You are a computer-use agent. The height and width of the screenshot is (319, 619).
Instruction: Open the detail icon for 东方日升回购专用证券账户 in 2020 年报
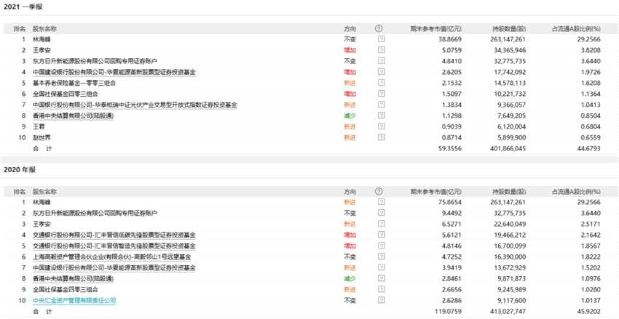pyautogui.click(x=381, y=213)
